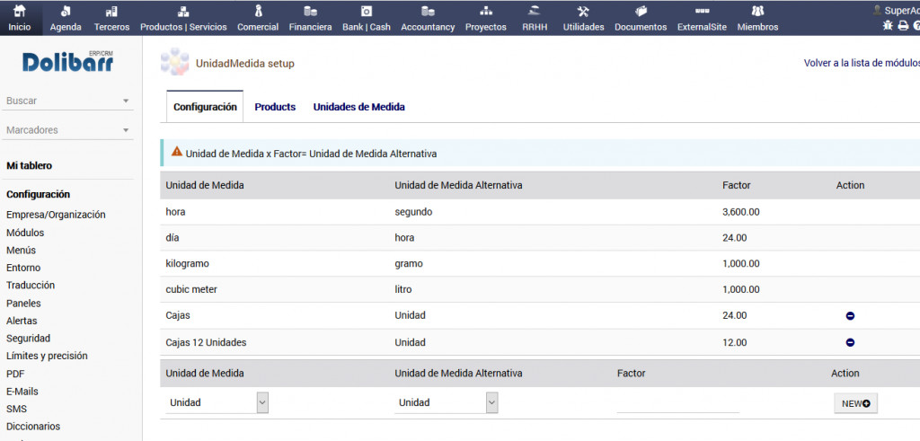Screen dimensions: 920x441
Task: Switch to the Products tab
Action: (275, 107)
